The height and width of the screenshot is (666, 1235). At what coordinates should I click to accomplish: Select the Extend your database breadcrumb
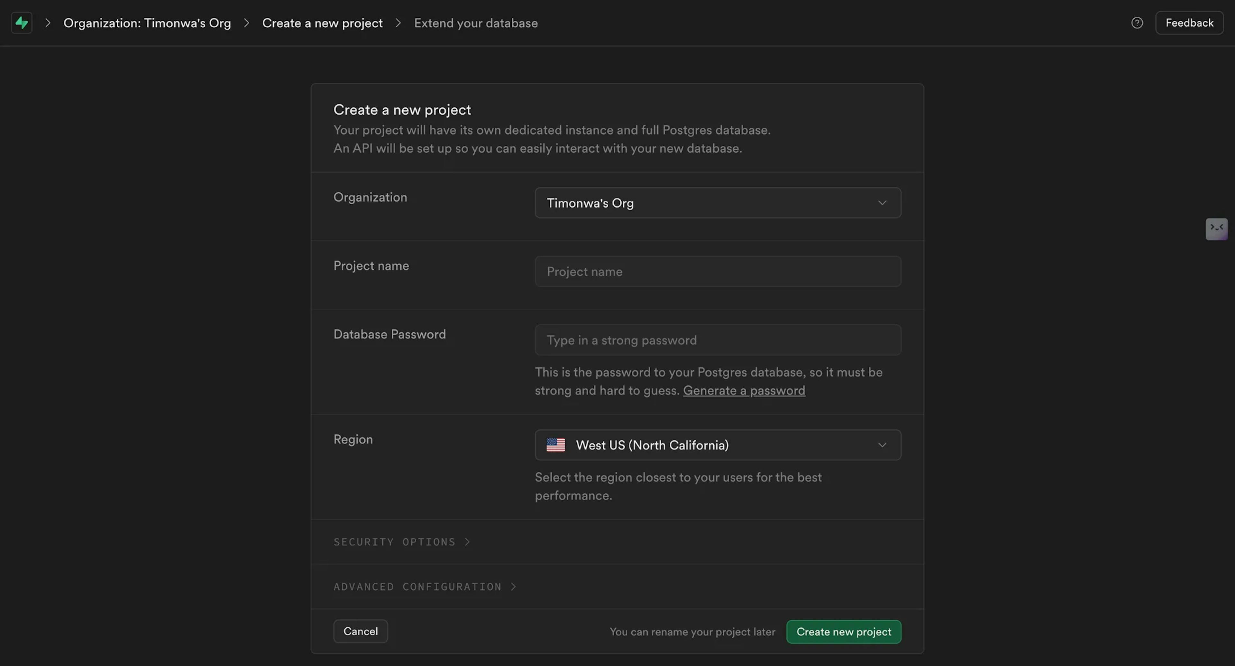[x=476, y=23]
